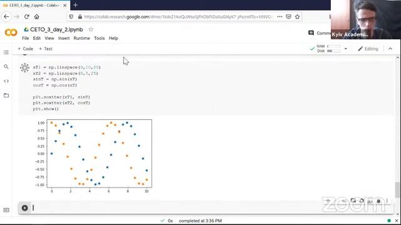
Task: Click the notebook vertical scrollbar thumb
Action: (397, 190)
